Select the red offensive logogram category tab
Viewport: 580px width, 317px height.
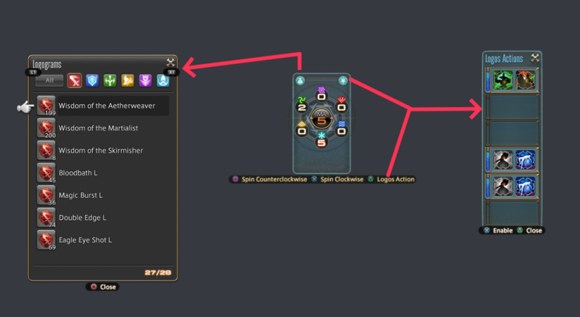(74, 81)
